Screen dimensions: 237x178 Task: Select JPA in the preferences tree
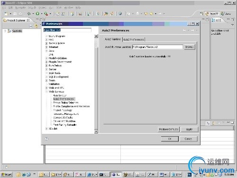[51, 55]
